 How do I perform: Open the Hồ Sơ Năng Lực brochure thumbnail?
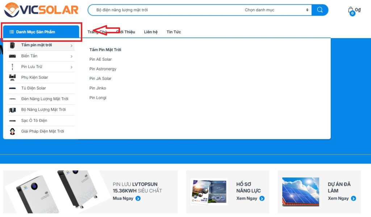(x=209, y=192)
